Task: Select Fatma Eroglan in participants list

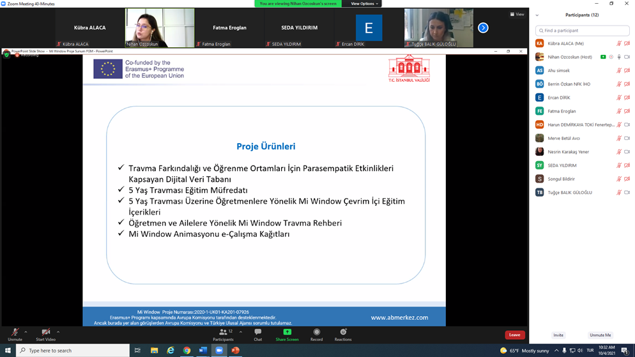Action: [x=562, y=111]
